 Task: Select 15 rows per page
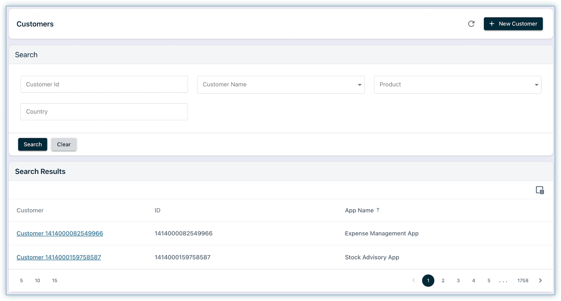(54, 280)
